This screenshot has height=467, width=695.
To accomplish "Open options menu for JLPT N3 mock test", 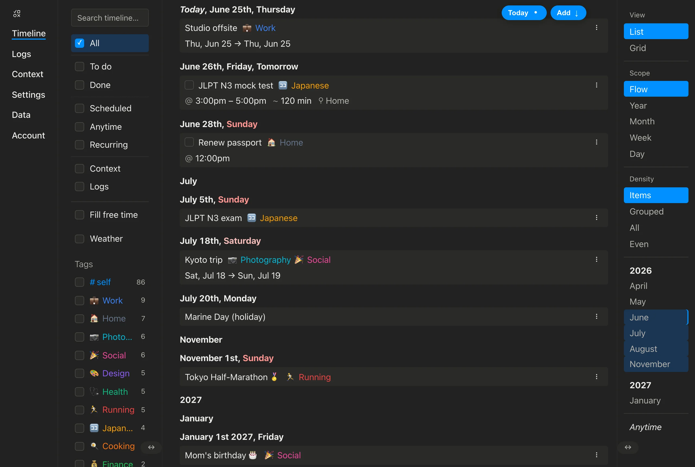I will pos(596,85).
